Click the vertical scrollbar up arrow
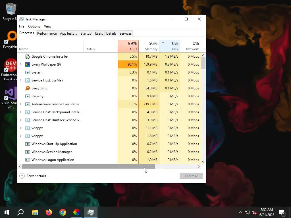 pos(203,55)
